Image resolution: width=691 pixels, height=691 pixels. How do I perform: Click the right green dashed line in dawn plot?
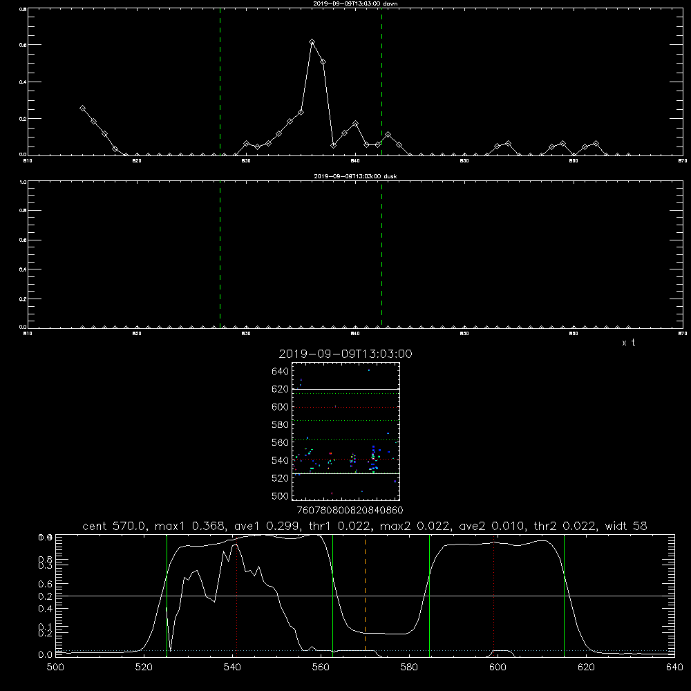[x=381, y=84]
